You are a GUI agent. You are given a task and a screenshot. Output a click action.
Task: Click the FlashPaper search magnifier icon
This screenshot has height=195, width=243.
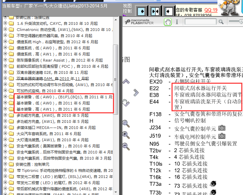[221, 22]
